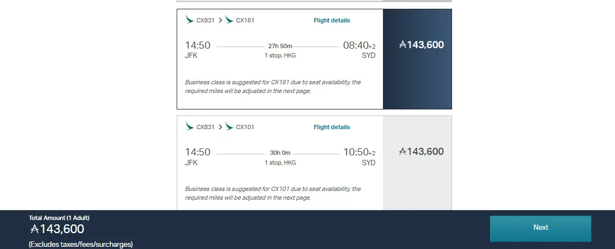Image resolution: width=615 pixels, height=249 pixels.
Task: Click the Total Amount 143,600 miles figure
Action: point(57,229)
